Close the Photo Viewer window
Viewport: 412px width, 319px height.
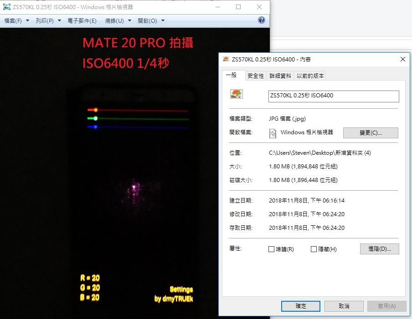[x=259, y=7]
